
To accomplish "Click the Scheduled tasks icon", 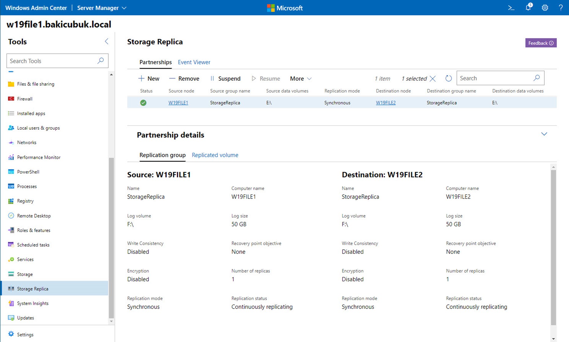I will pyautogui.click(x=11, y=245).
